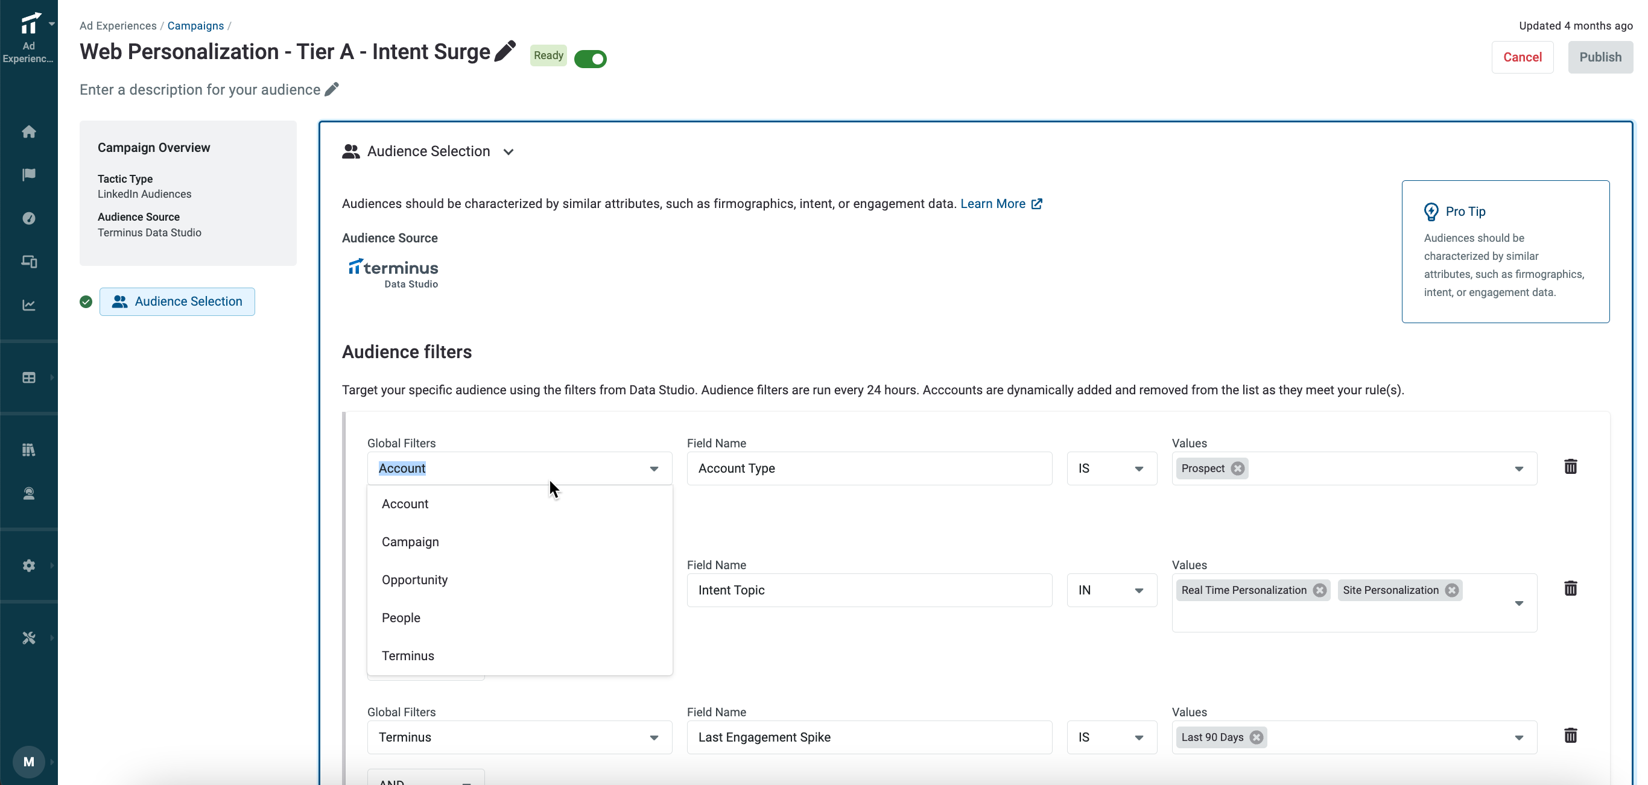Click the Intent Topic field name input
Image resolution: width=1648 pixels, height=785 pixels.
click(x=869, y=590)
